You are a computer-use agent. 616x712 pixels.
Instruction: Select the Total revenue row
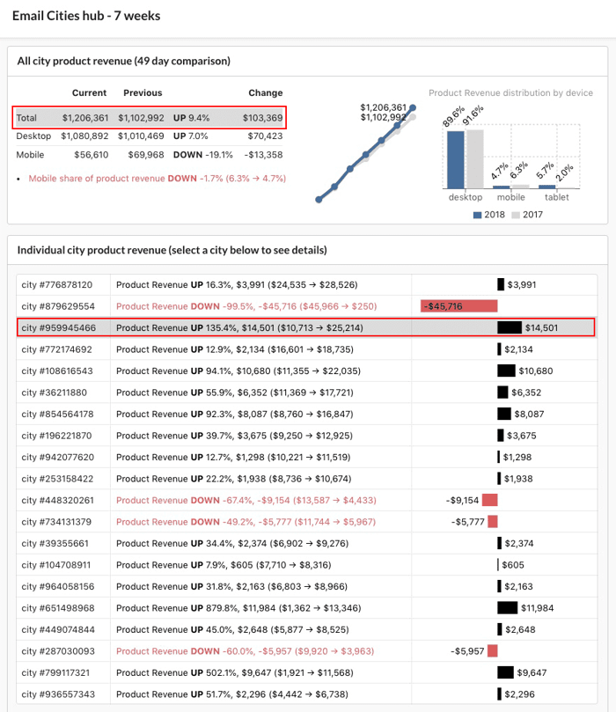149,118
